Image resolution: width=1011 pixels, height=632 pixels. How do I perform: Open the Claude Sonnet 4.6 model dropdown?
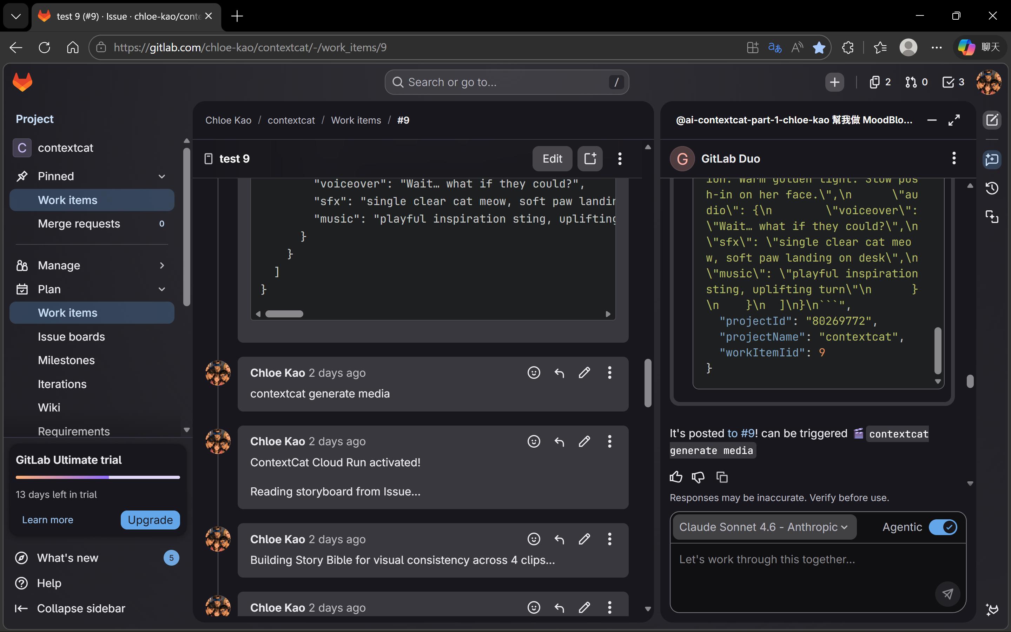[x=764, y=527]
